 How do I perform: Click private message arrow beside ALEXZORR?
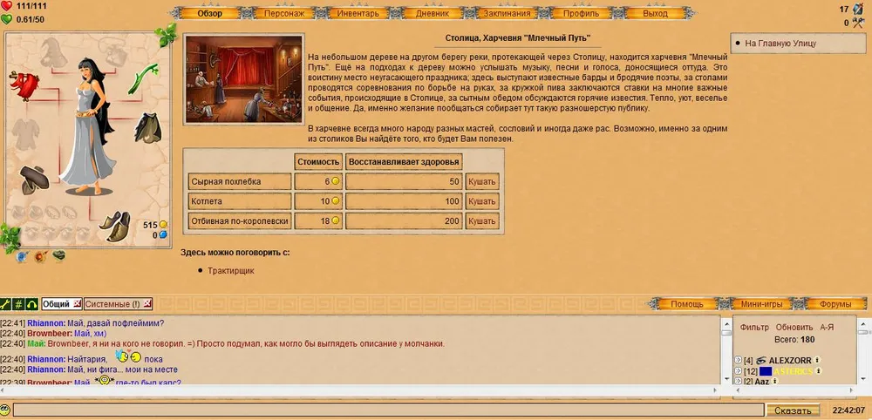(x=738, y=360)
